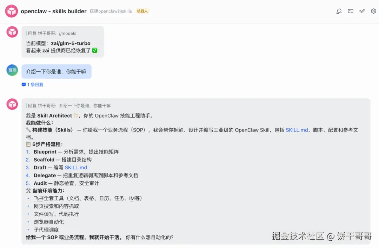This screenshot has width=379, height=248.
Task: Click bot avatar beside the zai/glm-5-turbo message
Action: pyautogui.click(x=12, y=32)
